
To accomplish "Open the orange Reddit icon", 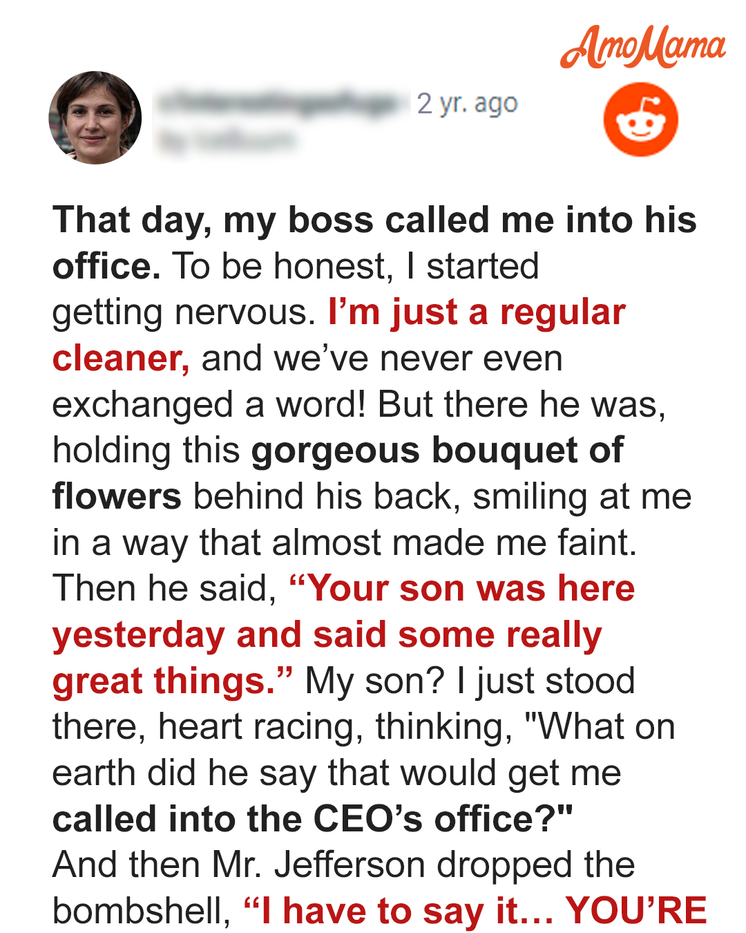I will (x=641, y=120).
